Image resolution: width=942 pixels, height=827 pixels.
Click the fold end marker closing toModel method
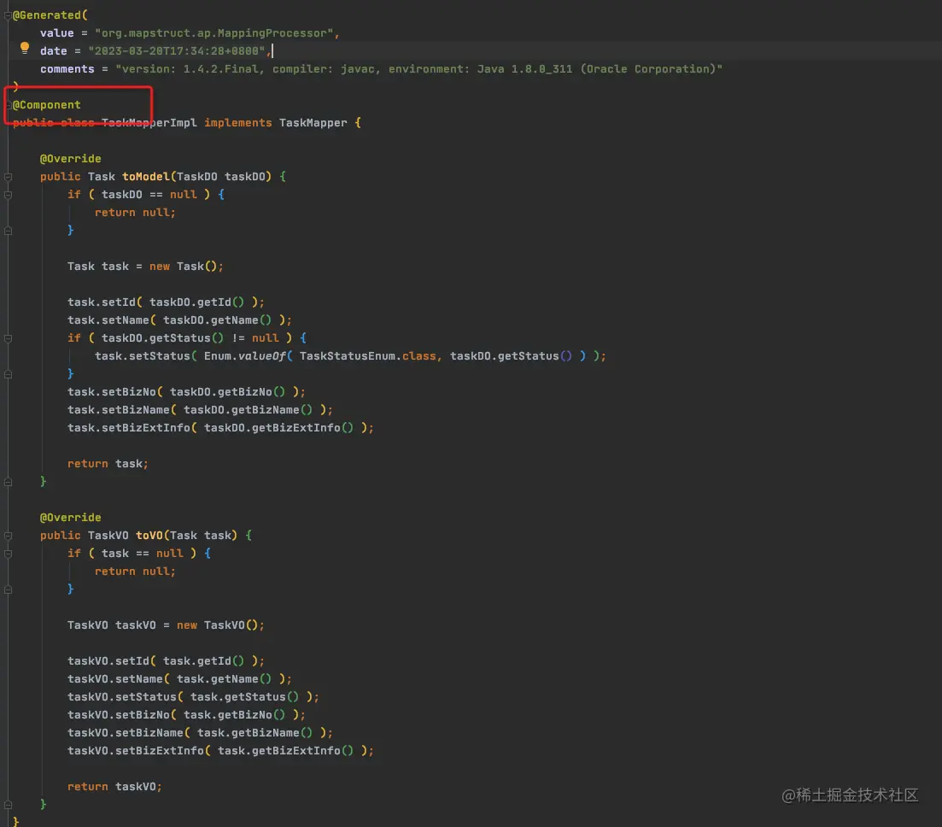click(x=8, y=481)
